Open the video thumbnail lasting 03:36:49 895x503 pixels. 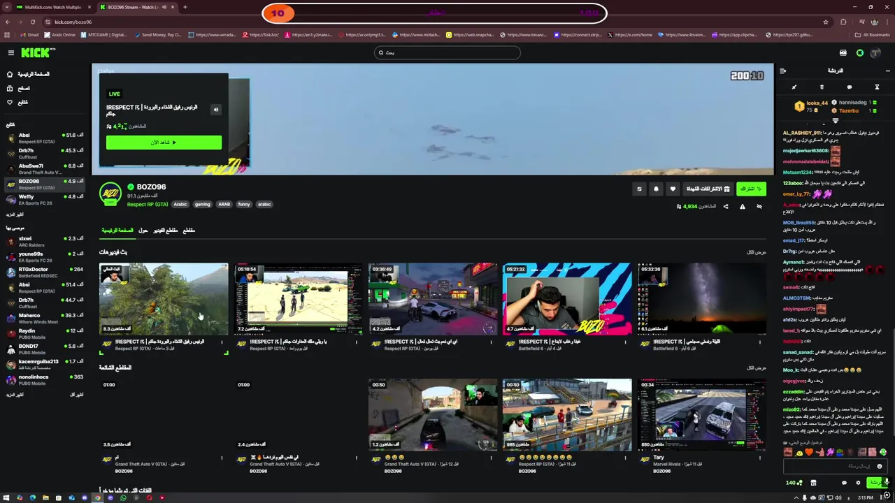433,299
